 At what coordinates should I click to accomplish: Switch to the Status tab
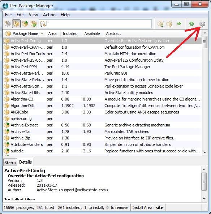coord(10,162)
